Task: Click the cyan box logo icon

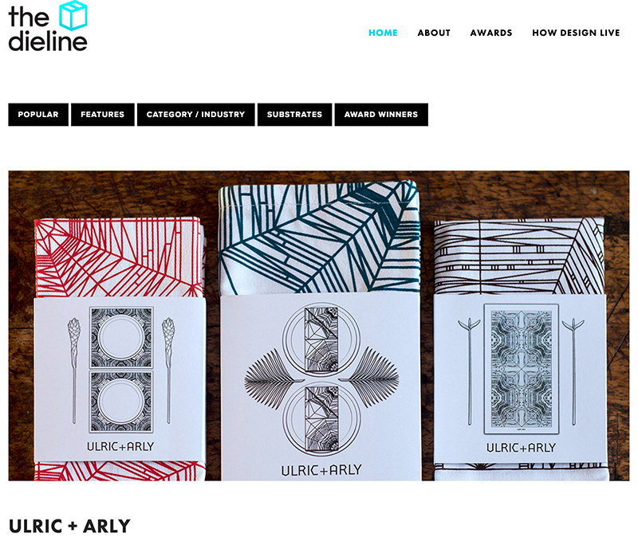Action: (73, 15)
